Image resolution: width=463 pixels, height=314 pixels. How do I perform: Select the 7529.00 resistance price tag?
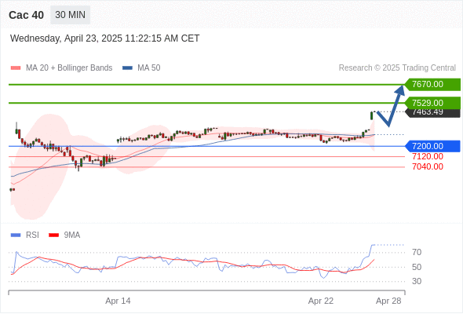coord(432,103)
